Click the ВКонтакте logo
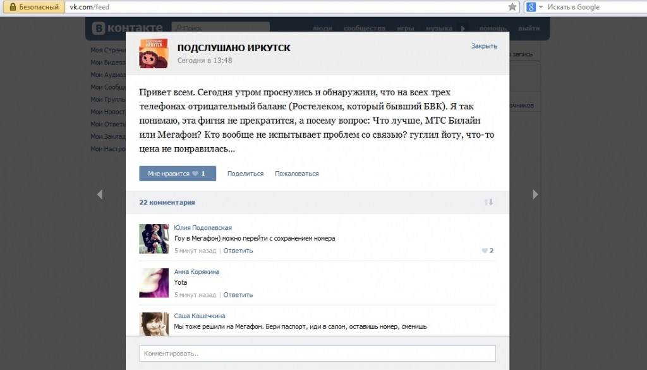 (x=127, y=28)
